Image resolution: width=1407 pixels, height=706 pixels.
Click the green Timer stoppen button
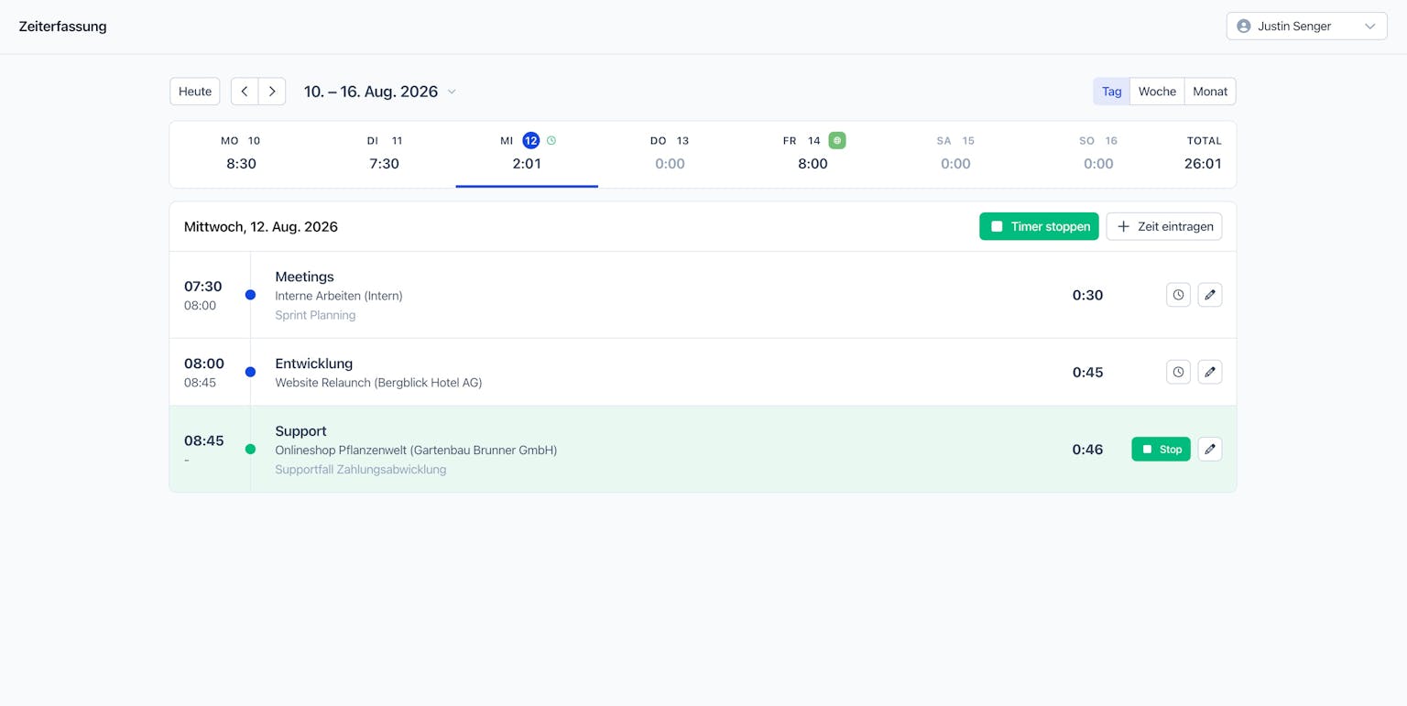1039,226
